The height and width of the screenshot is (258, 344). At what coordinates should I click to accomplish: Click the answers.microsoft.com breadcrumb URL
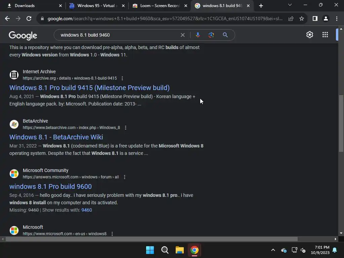71,177
